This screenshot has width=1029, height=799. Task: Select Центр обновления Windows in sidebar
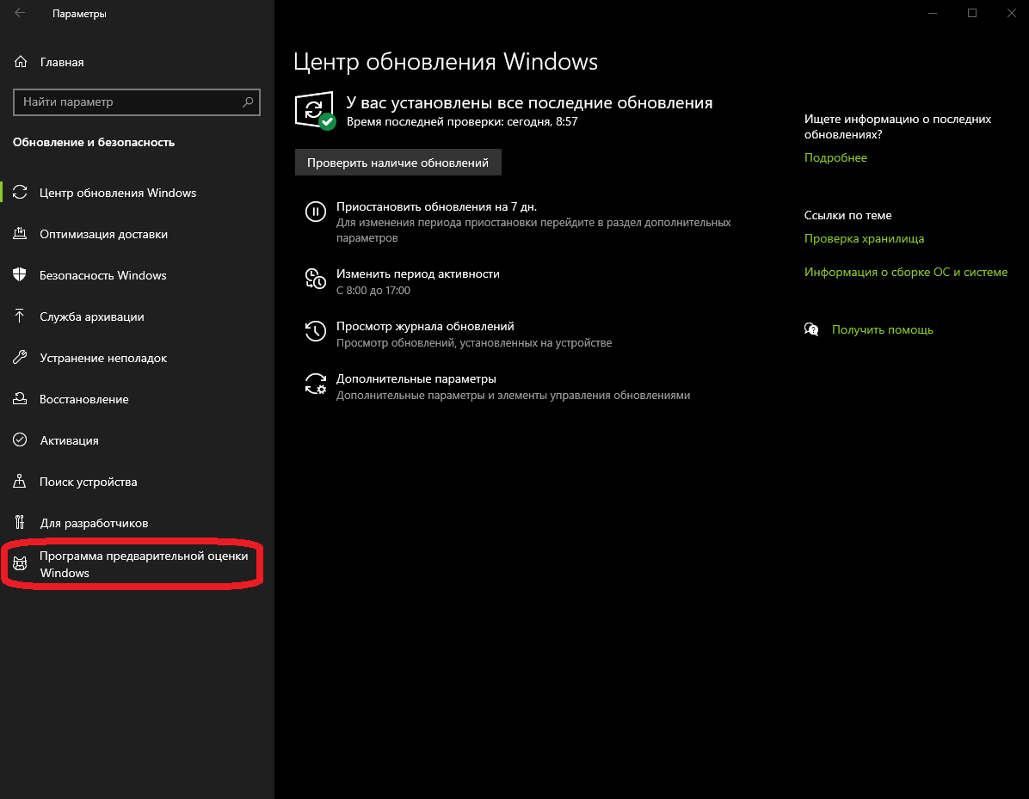118,192
